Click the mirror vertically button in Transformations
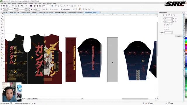Viewport: 187px width, 105px height. tap(176, 21)
